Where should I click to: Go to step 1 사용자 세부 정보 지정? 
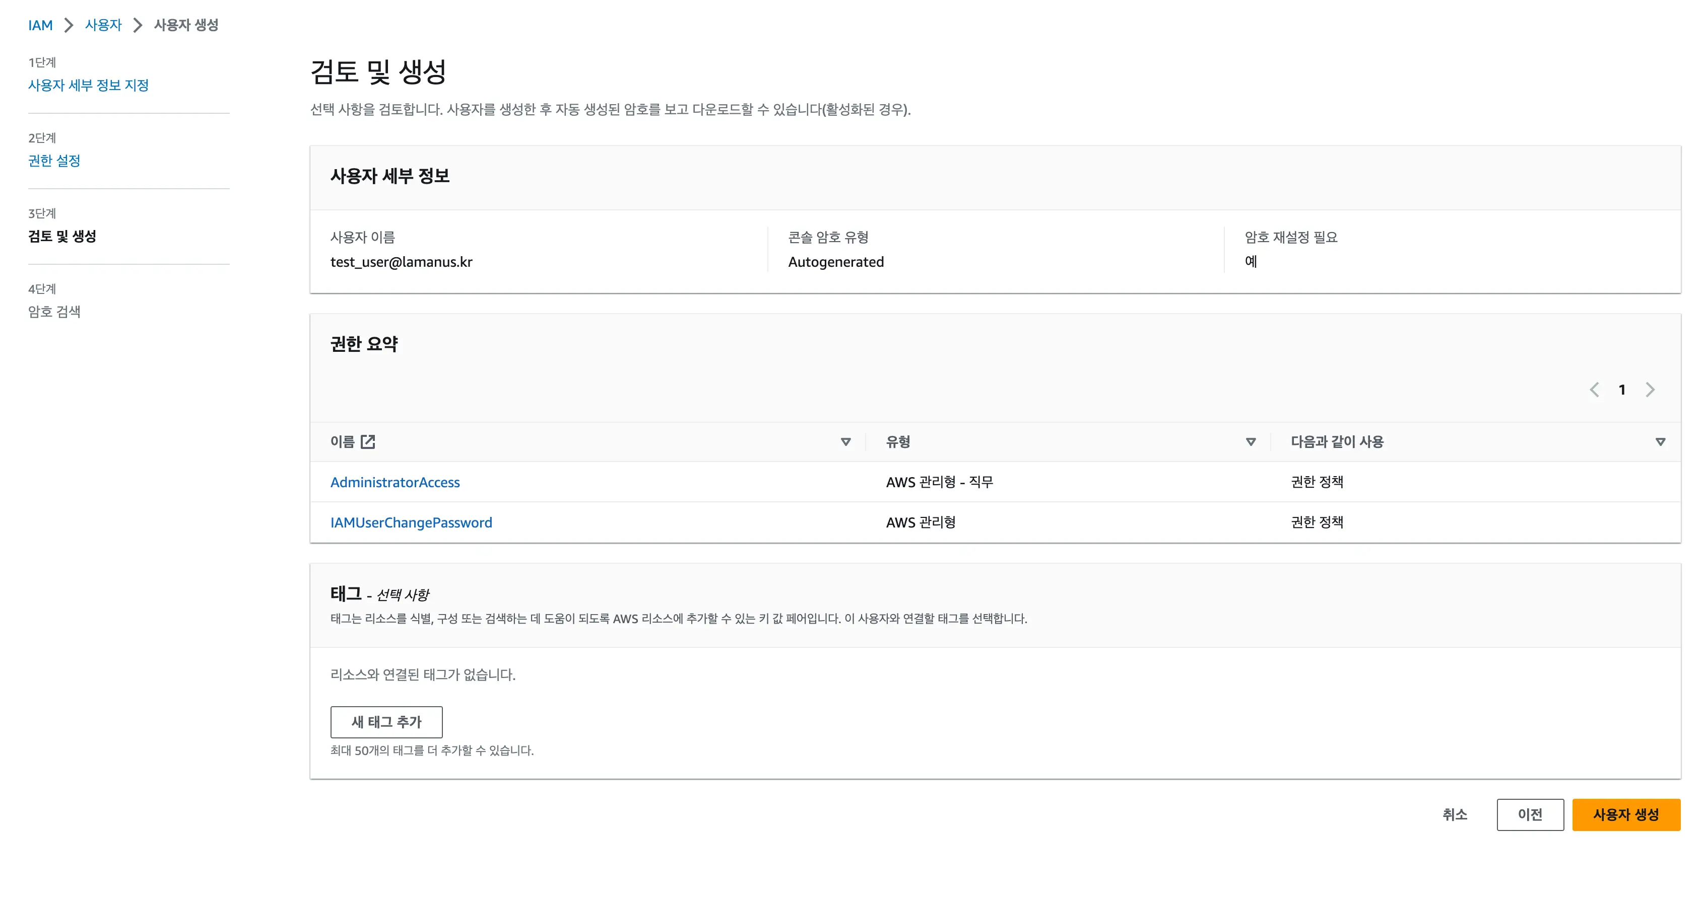pyautogui.click(x=89, y=85)
